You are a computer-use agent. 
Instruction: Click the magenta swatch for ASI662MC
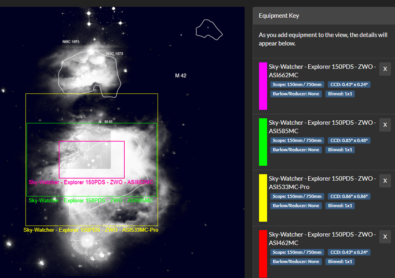pyautogui.click(x=263, y=86)
